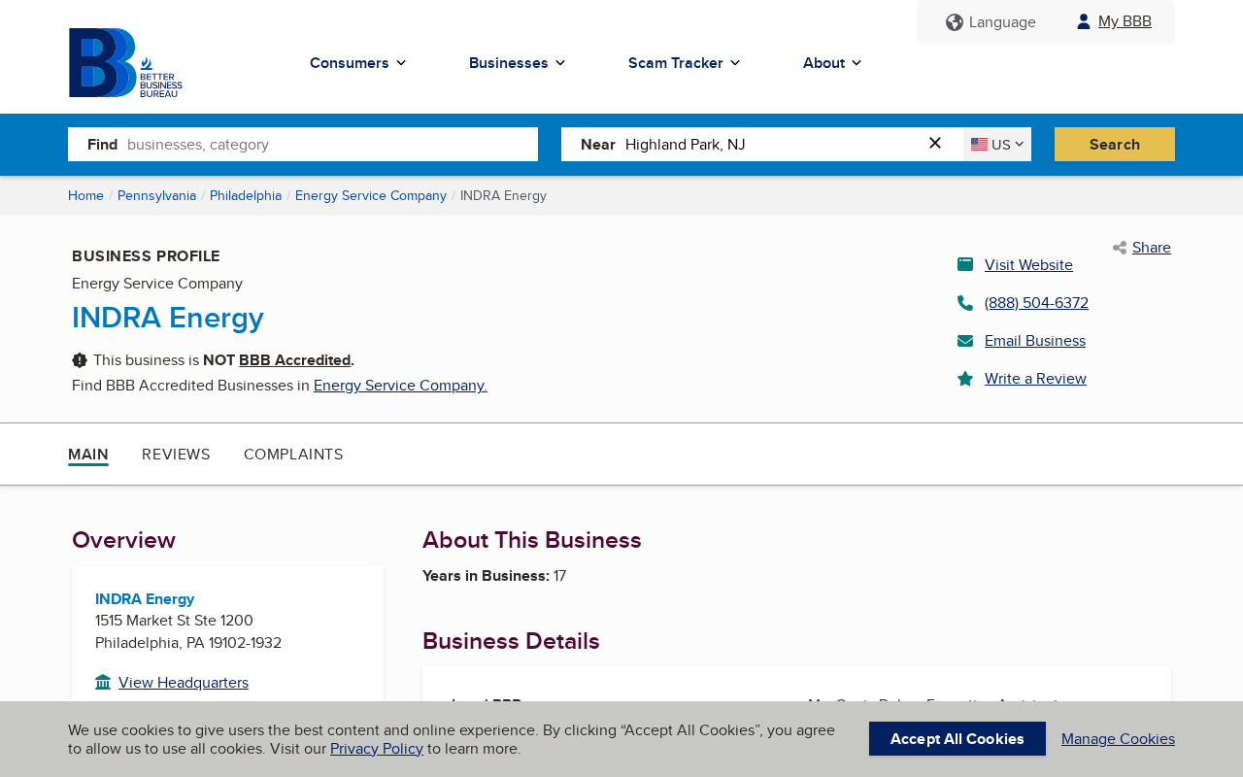Switch to the MAIN tab

(88, 455)
